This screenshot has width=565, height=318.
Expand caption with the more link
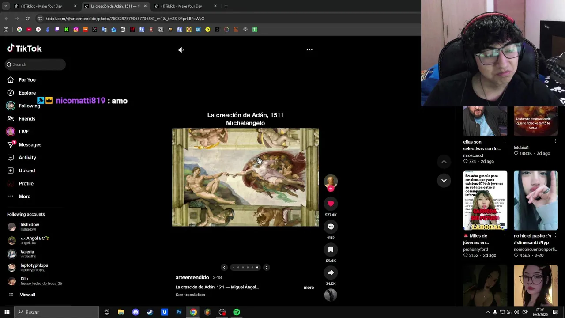[x=309, y=288]
